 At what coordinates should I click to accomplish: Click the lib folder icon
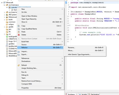(x=7, y=32)
